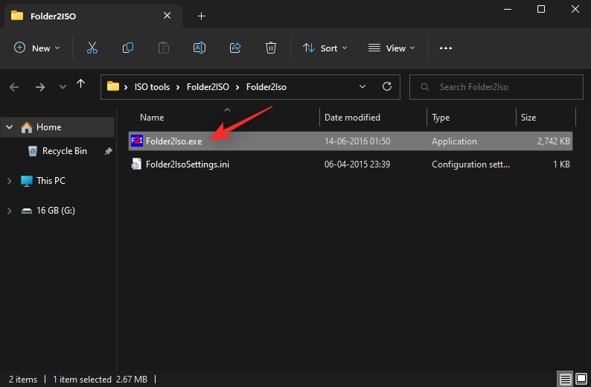Select Home in navigation pane
The width and height of the screenshot is (591, 387).
pos(48,127)
